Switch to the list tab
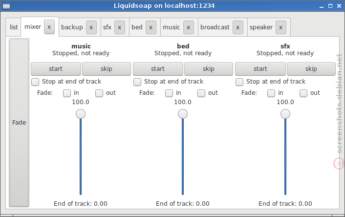This screenshot has height=217, width=345. (x=14, y=27)
